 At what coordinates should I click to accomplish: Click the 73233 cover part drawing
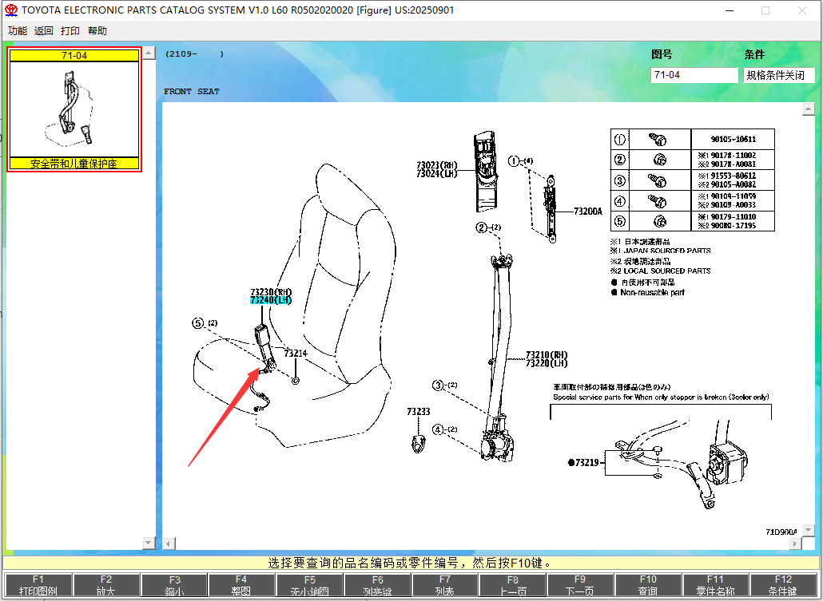coord(419,443)
